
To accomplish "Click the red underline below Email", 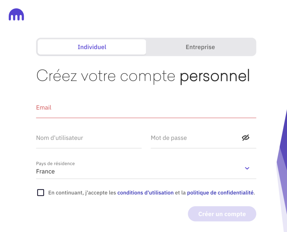I will 146,118.
